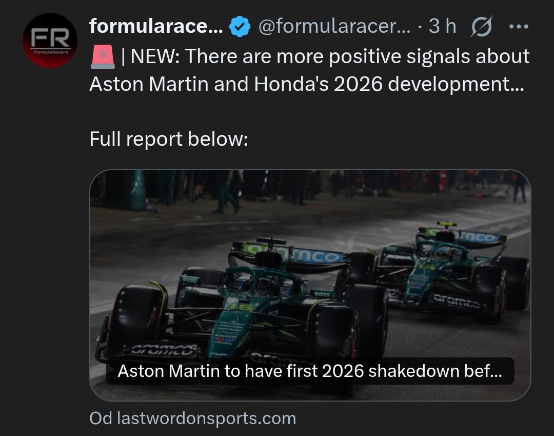The image size is (554, 436).
Task: Click the @formularacer... handle
Action: [334, 27]
